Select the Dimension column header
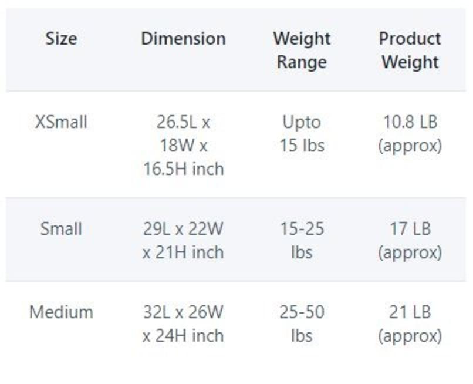 pyautogui.click(x=183, y=39)
